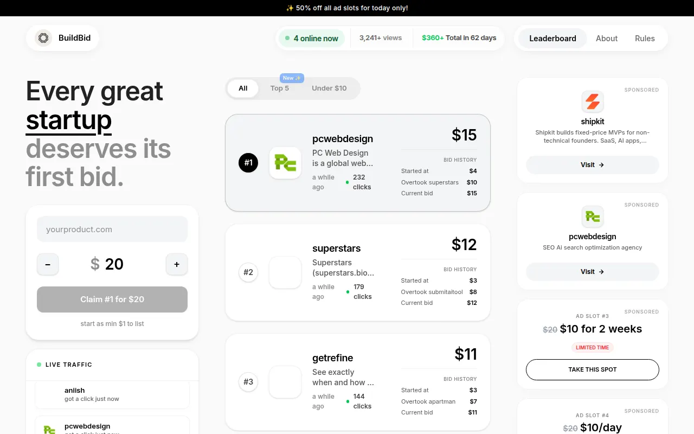The image size is (694, 434).
Task: Click TAKE THIS SPOT button
Action: (x=593, y=369)
